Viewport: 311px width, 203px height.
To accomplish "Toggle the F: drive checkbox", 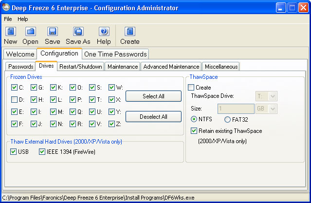I will [14, 124].
